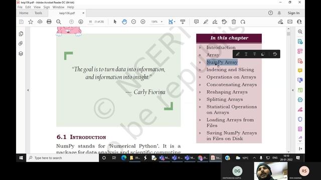
Task: Open the Window menu
Action: tap(58, 7)
